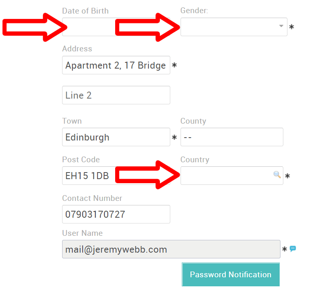Select the Post Code field EH15 1DB
Image resolution: width=329 pixels, height=297 pixels.
pos(116,175)
